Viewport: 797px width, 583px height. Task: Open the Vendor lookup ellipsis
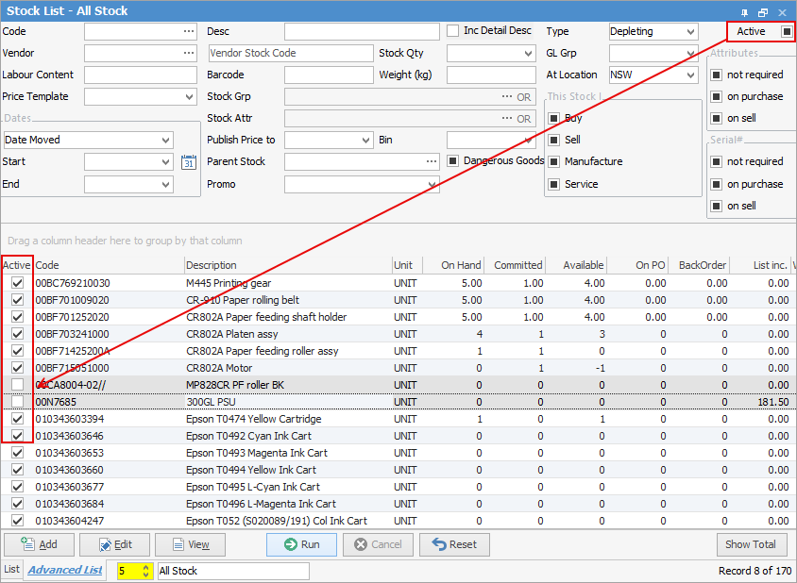tap(189, 53)
